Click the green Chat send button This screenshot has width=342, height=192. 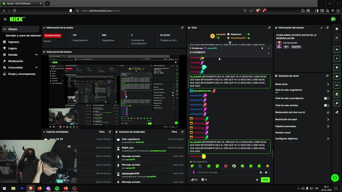point(265,180)
